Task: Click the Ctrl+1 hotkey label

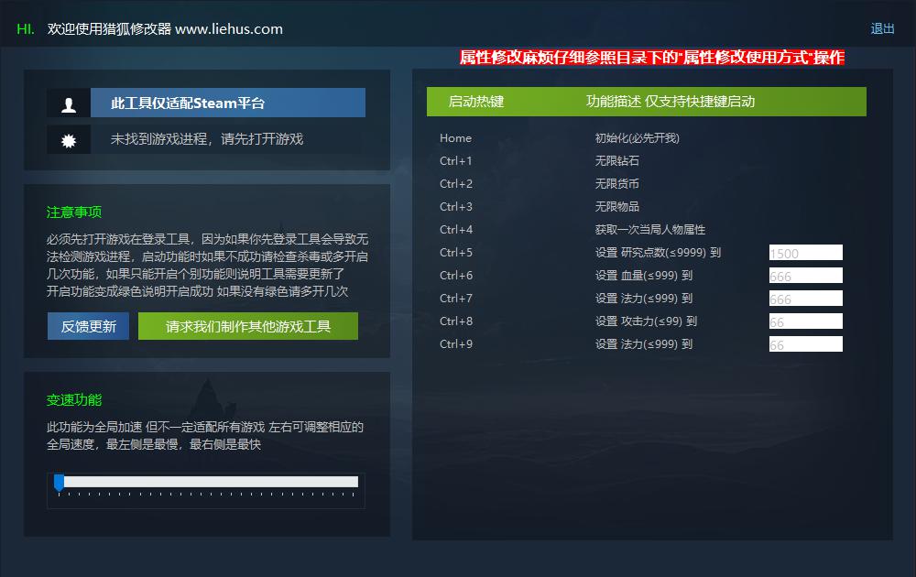Action: tap(455, 161)
